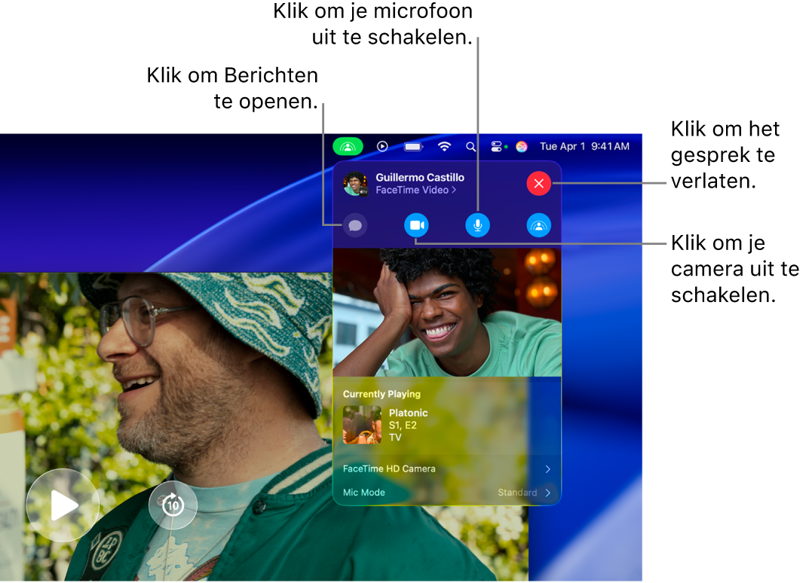
Task: Click the Now Playing menu bar icon
Action: coord(382,146)
